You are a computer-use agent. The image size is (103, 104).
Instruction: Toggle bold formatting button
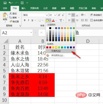tap(25, 20)
